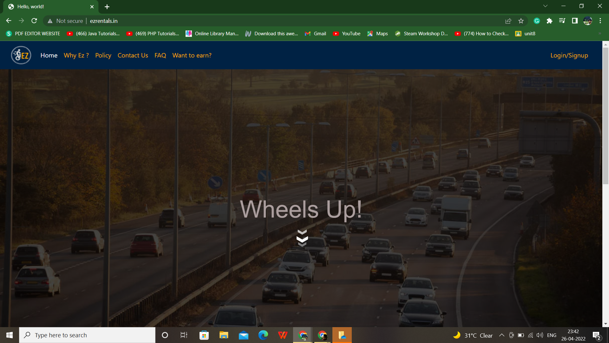The height and width of the screenshot is (343, 609).
Task: Show hidden bookmarks overflow chevron
Action: tap(599, 34)
